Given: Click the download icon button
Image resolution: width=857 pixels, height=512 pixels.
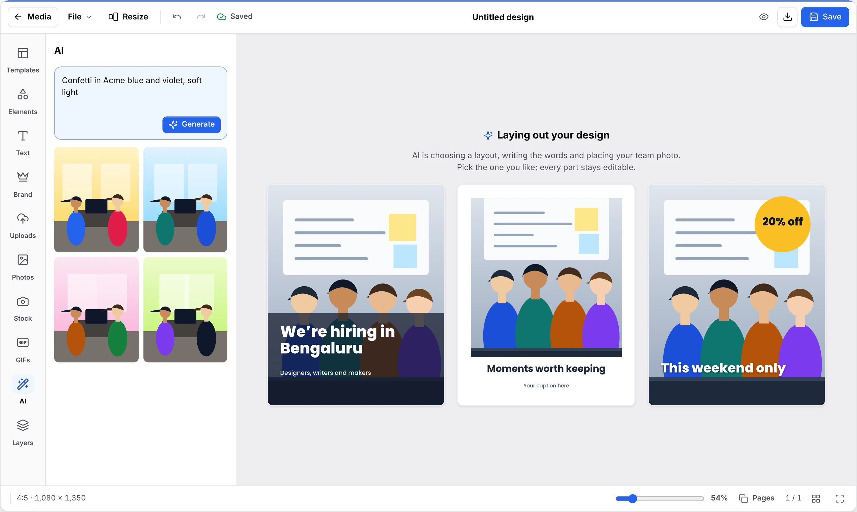Looking at the screenshot, I should click(787, 17).
